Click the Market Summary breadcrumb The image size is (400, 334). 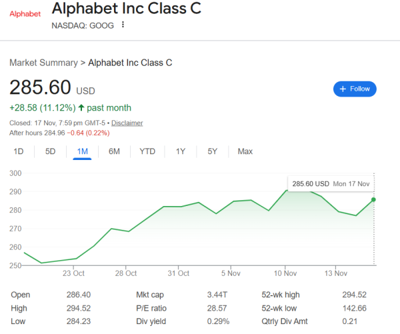[43, 62]
